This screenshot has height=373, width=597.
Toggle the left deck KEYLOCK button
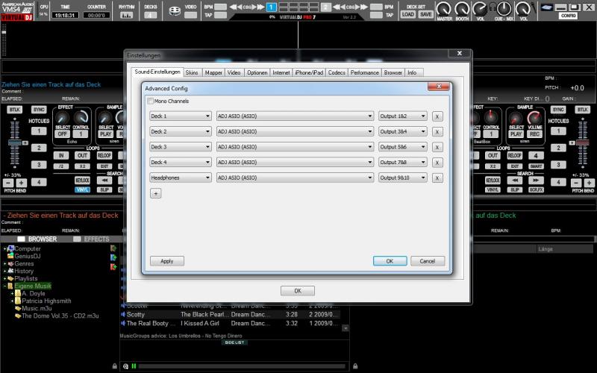tap(82, 181)
